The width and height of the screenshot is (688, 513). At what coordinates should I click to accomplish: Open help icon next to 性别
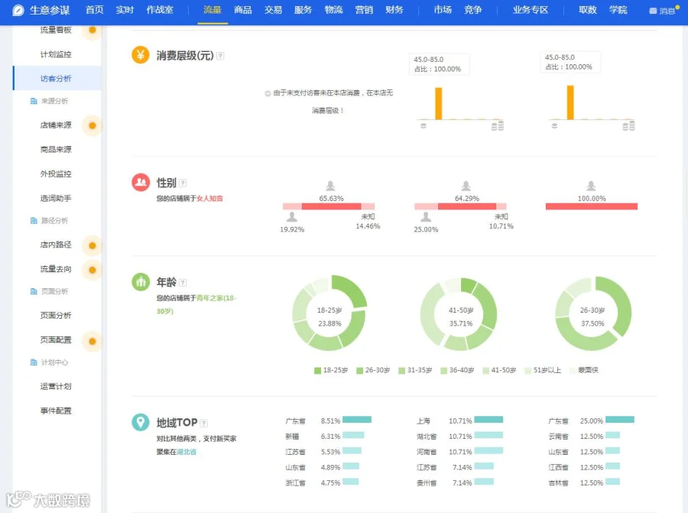click(x=183, y=183)
